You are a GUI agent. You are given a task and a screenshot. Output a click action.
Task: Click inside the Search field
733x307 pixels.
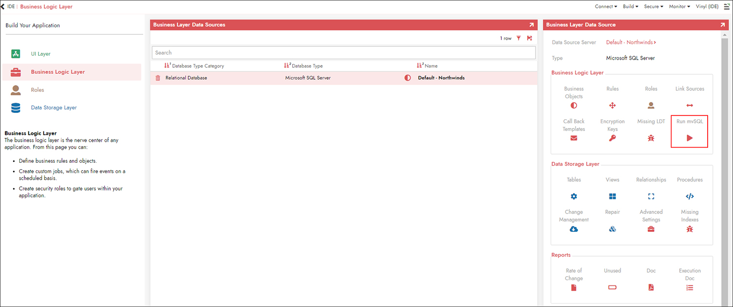click(342, 52)
